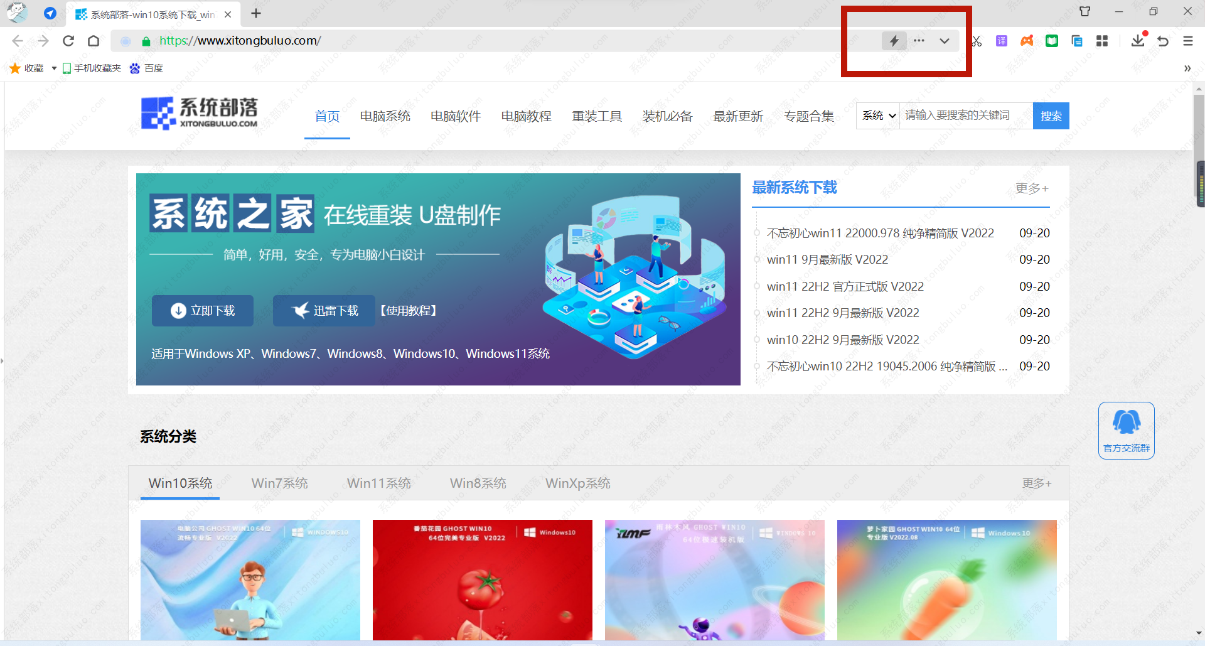Open the 专题合集 navigation menu
Screen dimensions: 1205x646
click(809, 116)
